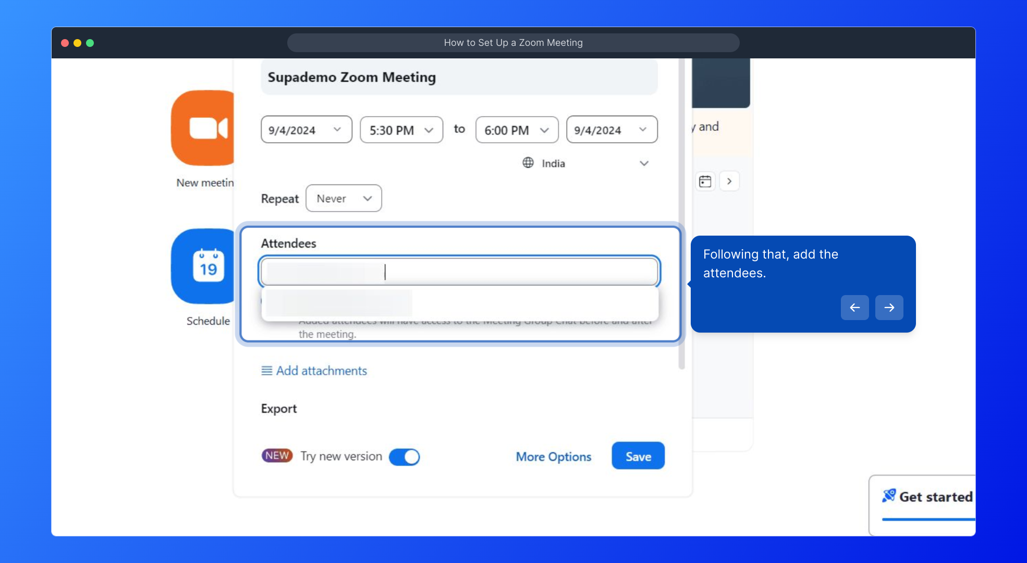Viewport: 1027px width, 563px height.
Task: Go to previous step with left arrow
Action: pos(854,308)
